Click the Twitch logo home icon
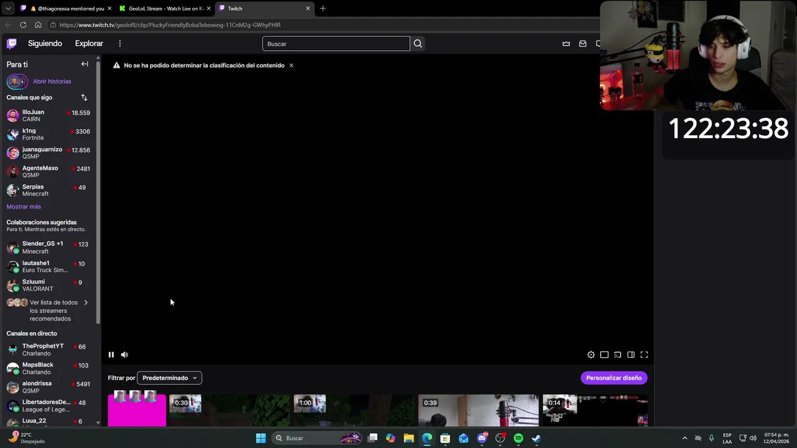 pyautogui.click(x=12, y=44)
